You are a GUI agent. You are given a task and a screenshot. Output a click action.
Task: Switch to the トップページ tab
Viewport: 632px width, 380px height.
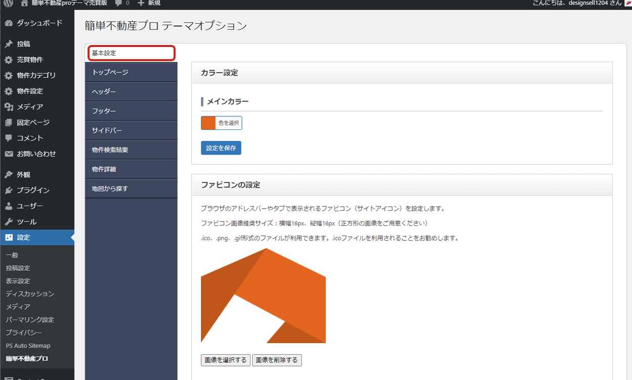(x=131, y=72)
